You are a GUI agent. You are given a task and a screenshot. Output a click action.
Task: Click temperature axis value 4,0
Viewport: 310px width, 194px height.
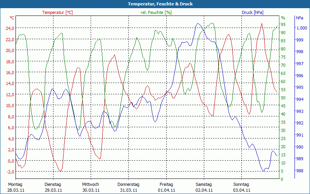click(x=11, y=139)
